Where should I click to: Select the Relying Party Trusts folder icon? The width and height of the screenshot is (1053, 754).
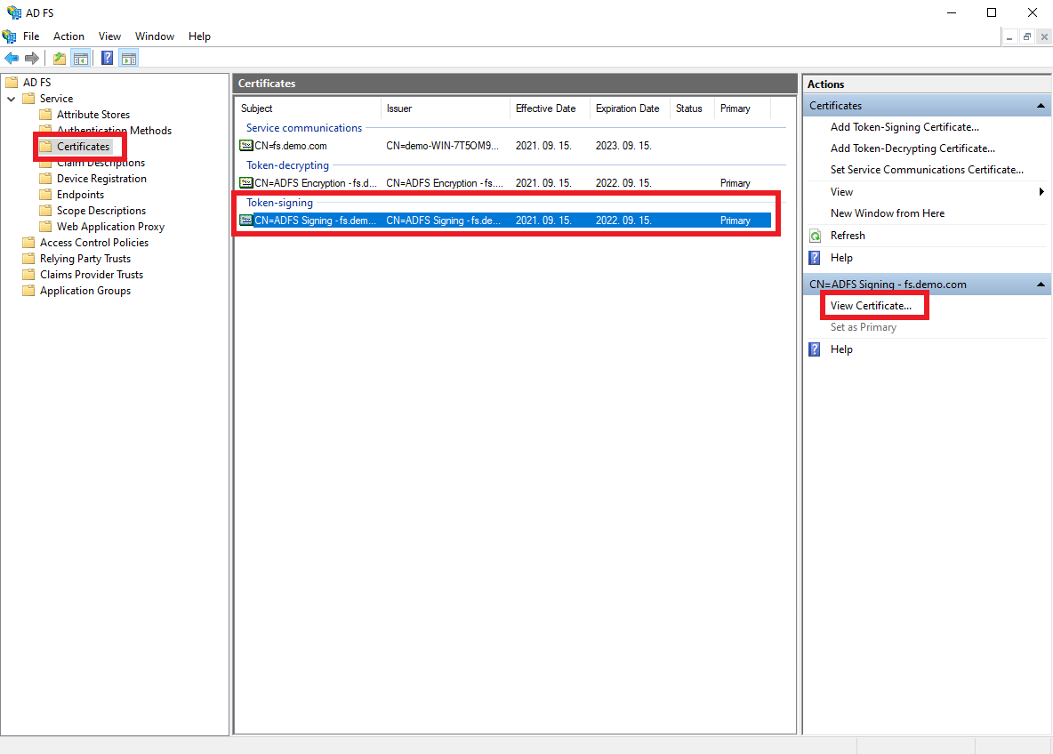click(28, 259)
